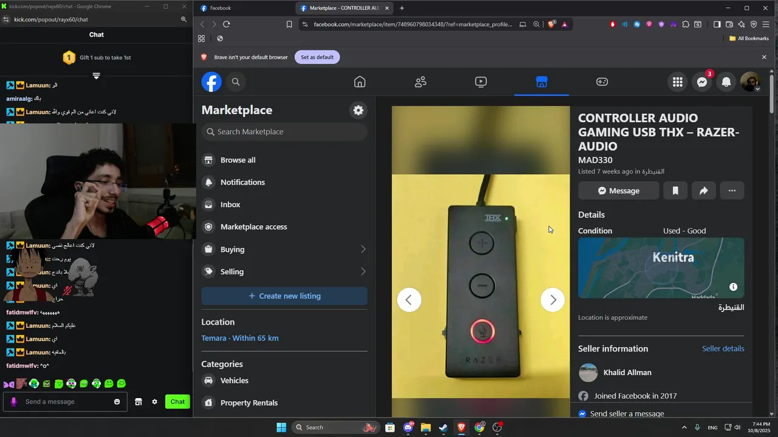The height and width of the screenshot is (437, 778).
Task: Expand the Selling section
Action: click(284, 272)
